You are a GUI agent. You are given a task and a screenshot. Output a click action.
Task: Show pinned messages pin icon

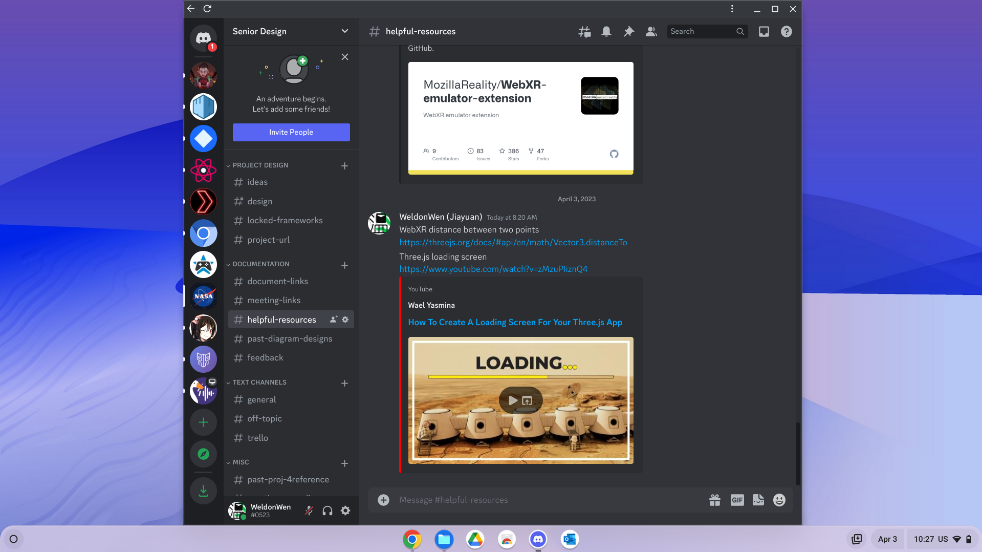[x=628, y=32]
